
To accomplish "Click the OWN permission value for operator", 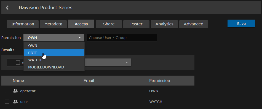I will click(154, 91).
